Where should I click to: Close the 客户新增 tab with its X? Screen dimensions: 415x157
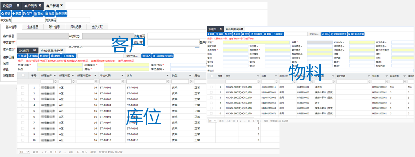pos(61,5)
